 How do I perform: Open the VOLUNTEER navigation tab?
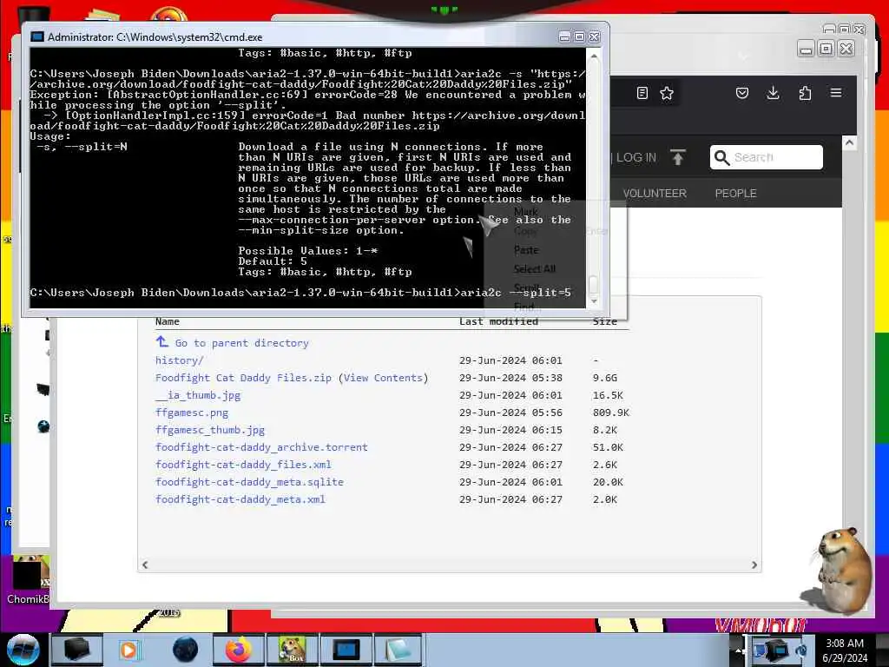655,194
